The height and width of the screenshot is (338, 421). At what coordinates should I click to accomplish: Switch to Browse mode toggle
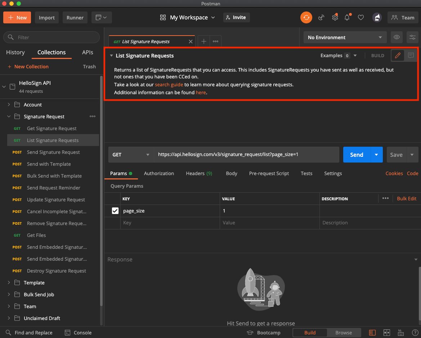343,333
